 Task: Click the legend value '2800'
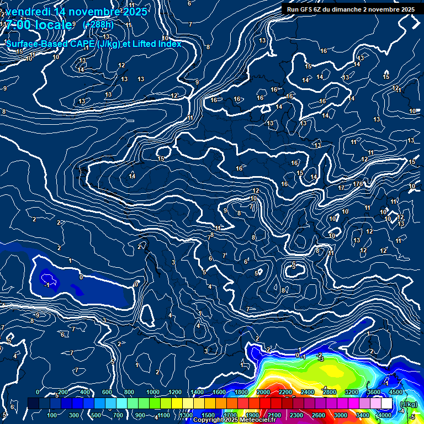click(330, 392)
